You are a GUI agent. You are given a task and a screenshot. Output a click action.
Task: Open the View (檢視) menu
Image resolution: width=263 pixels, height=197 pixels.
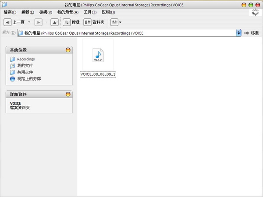pos(46,12)
